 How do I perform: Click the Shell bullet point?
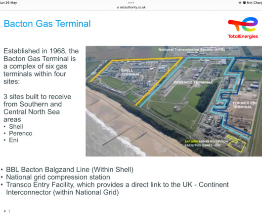(x=16, y=127)
